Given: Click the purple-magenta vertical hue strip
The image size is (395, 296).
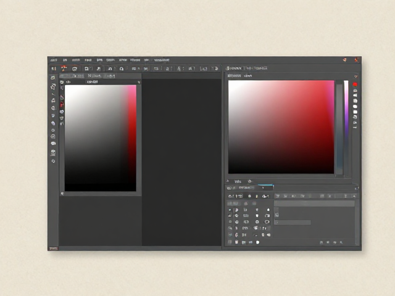Looking at the screenshot, I should click(346, 109).
